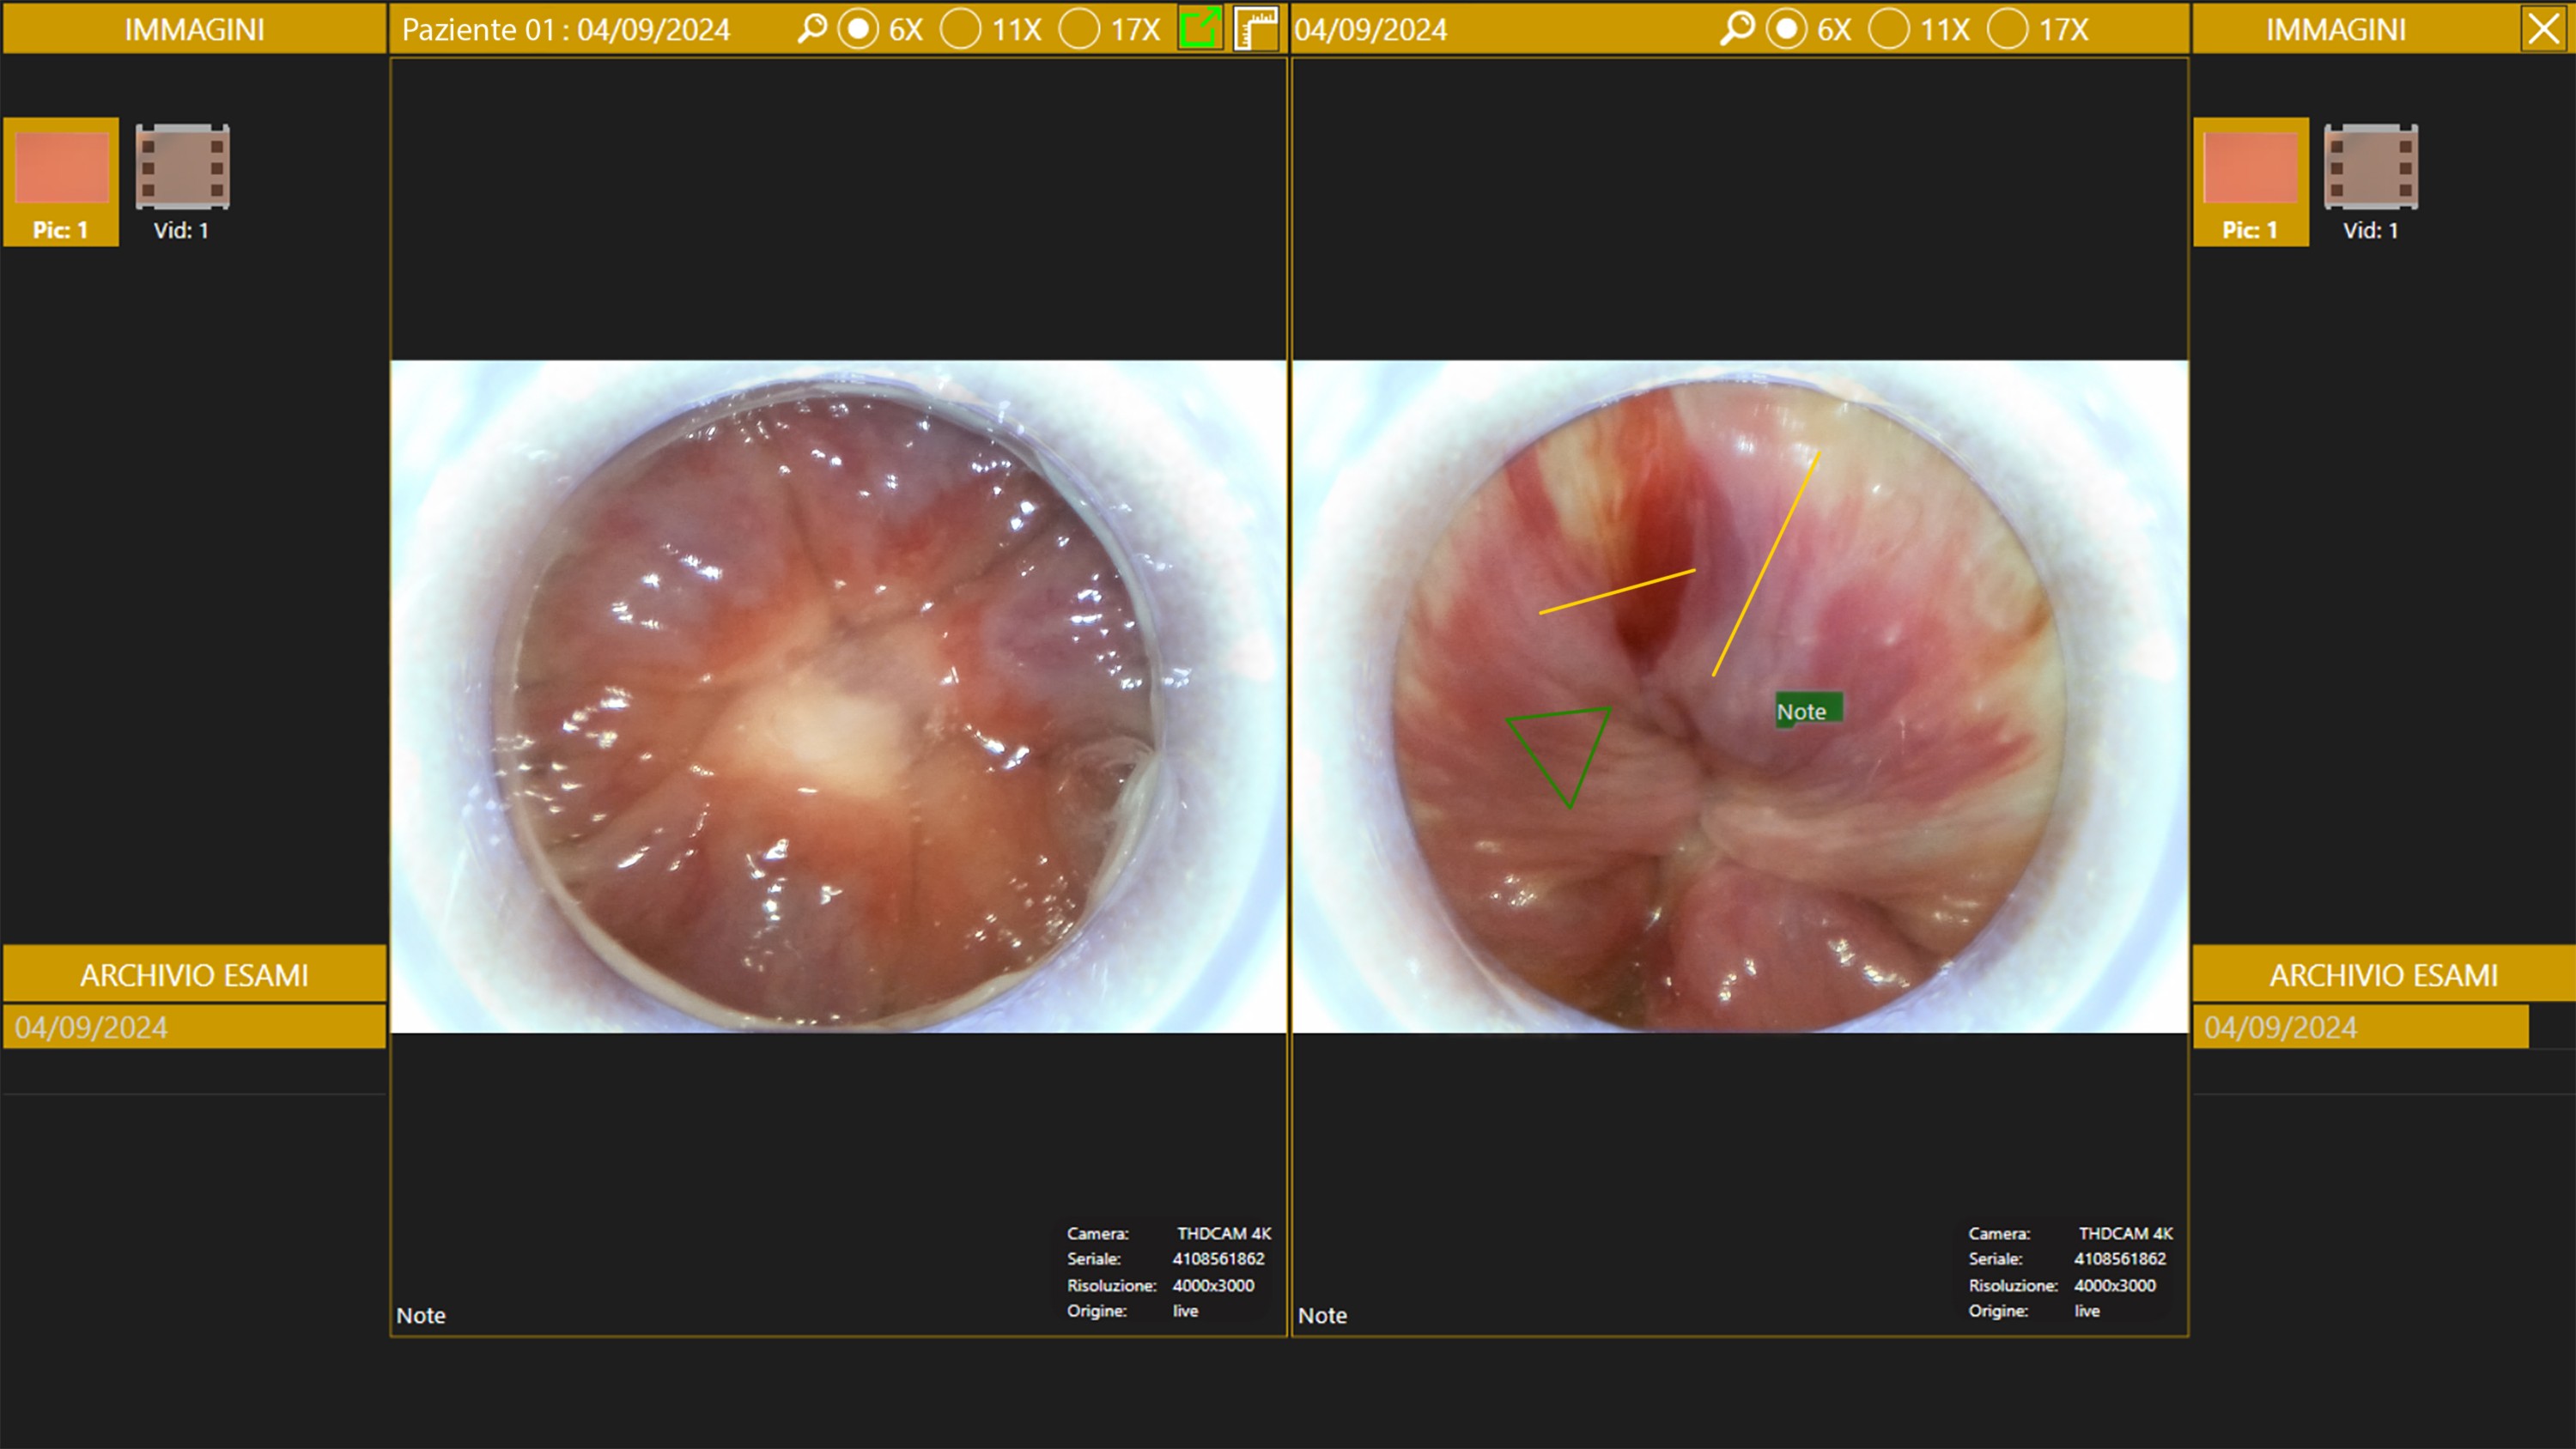This screenshot has width=2576, height=1449.
Task: Select 17X magnification in right viewer
Action: [2007, 29]
